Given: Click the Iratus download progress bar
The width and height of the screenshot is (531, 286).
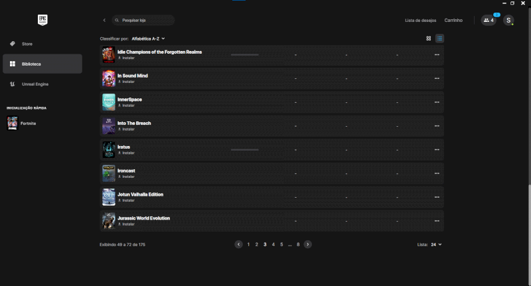Looking at the screenshot, I should pos(244,150).
